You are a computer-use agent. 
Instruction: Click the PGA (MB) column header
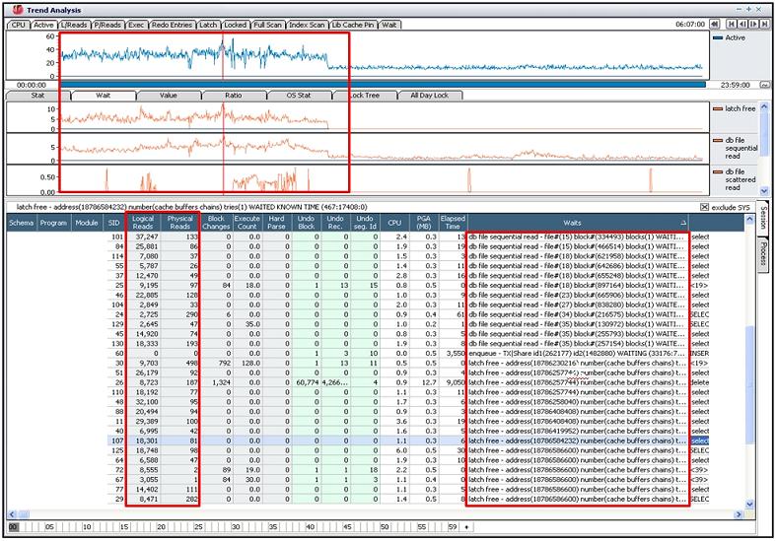pyautogui.click(x=424, y=223)
